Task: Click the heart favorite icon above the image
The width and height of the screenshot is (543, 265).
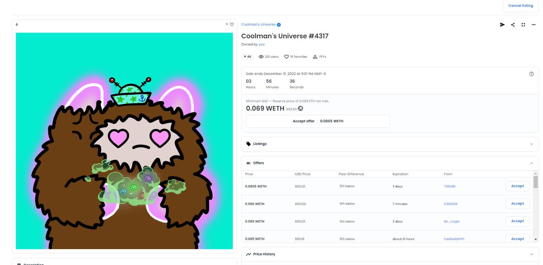Action: 232,24
